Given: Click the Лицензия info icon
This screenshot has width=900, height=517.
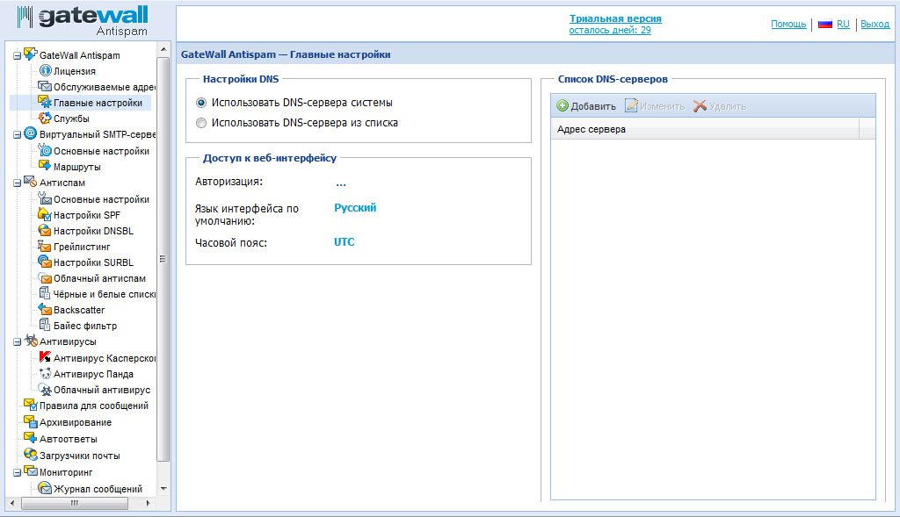Looking at the screenshot, I should coord(45,70).
